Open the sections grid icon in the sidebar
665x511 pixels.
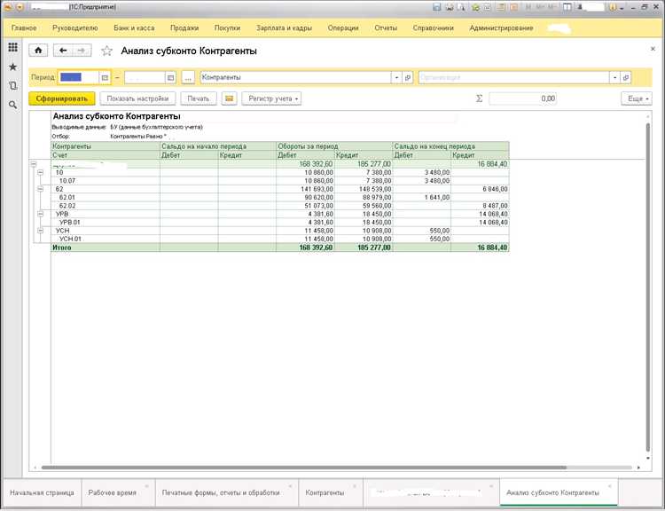12,48
